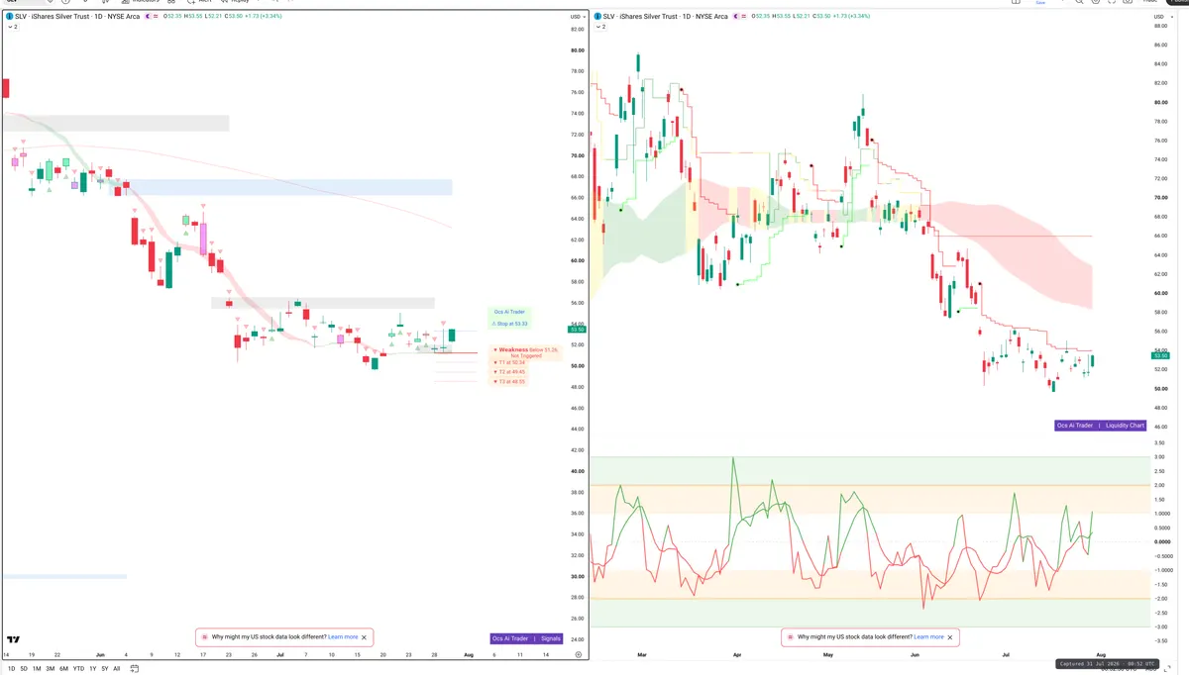Image resolution: width=1189 pixels, height=675 pixels.
Task: Click the blue SLV symbol icon on left chart
Action: point(9,17)
